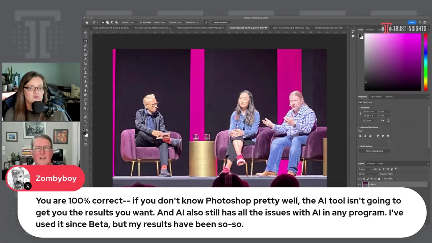Open the search magnifier beside Share
The height and width of the screenshot is (243, 432).
pos(420,22)
